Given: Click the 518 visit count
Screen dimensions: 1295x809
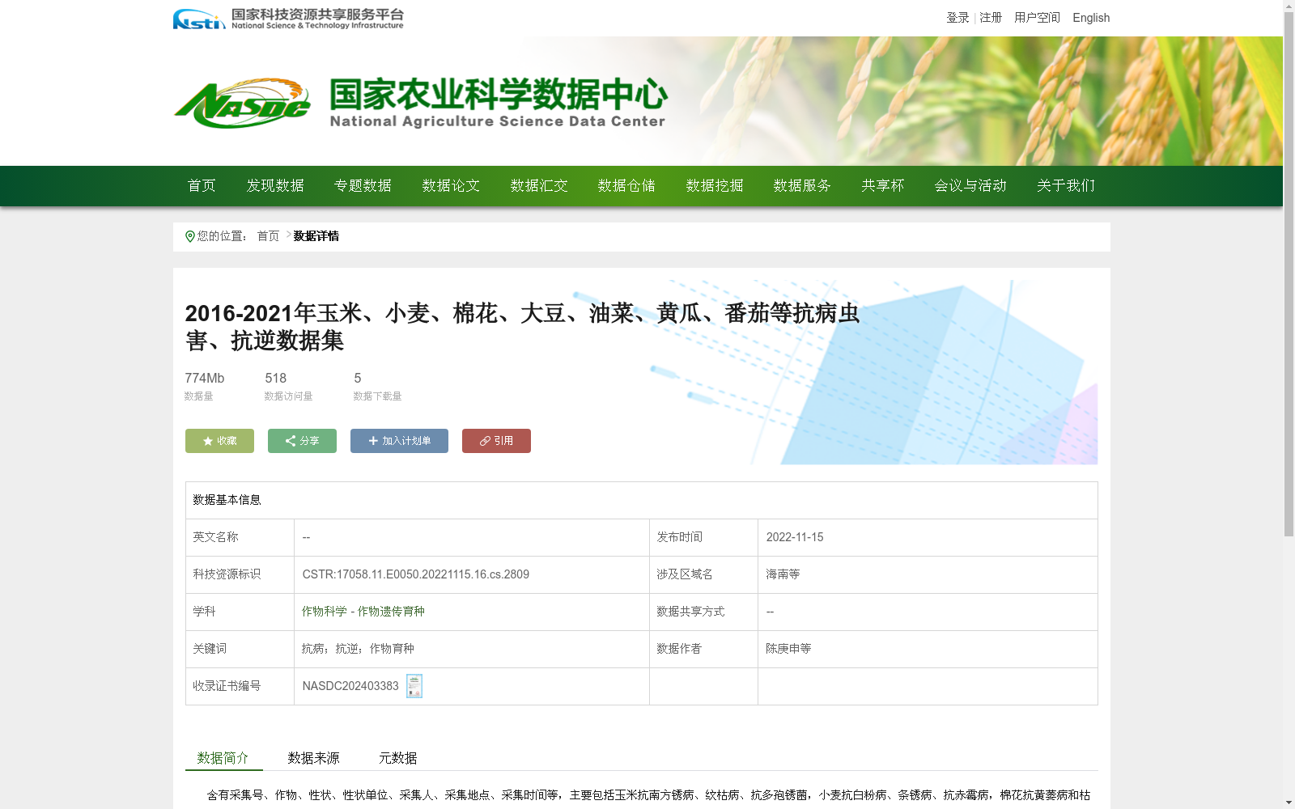Looking at the screenshot, I should click(x=276, y=378).
